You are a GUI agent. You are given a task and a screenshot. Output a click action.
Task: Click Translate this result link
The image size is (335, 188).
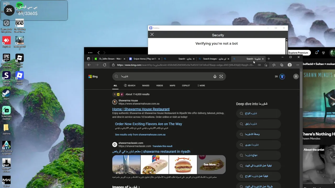pyautogui.click(x=162, y=146)
